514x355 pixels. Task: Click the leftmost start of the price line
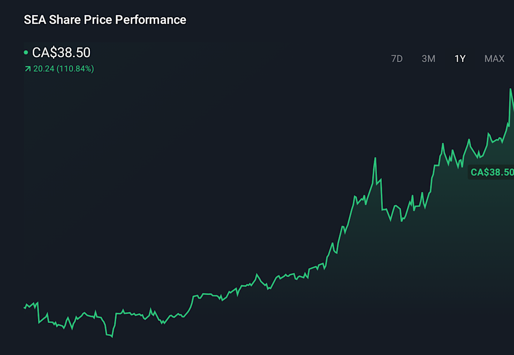[25, 307]
